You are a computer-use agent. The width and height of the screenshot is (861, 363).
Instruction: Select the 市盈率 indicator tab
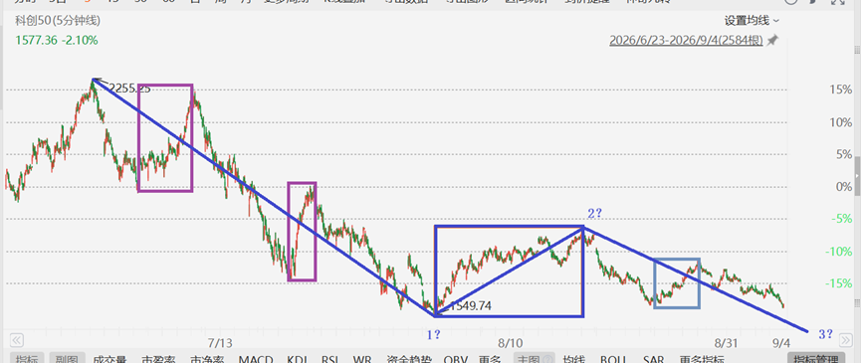tap(158, 359)
